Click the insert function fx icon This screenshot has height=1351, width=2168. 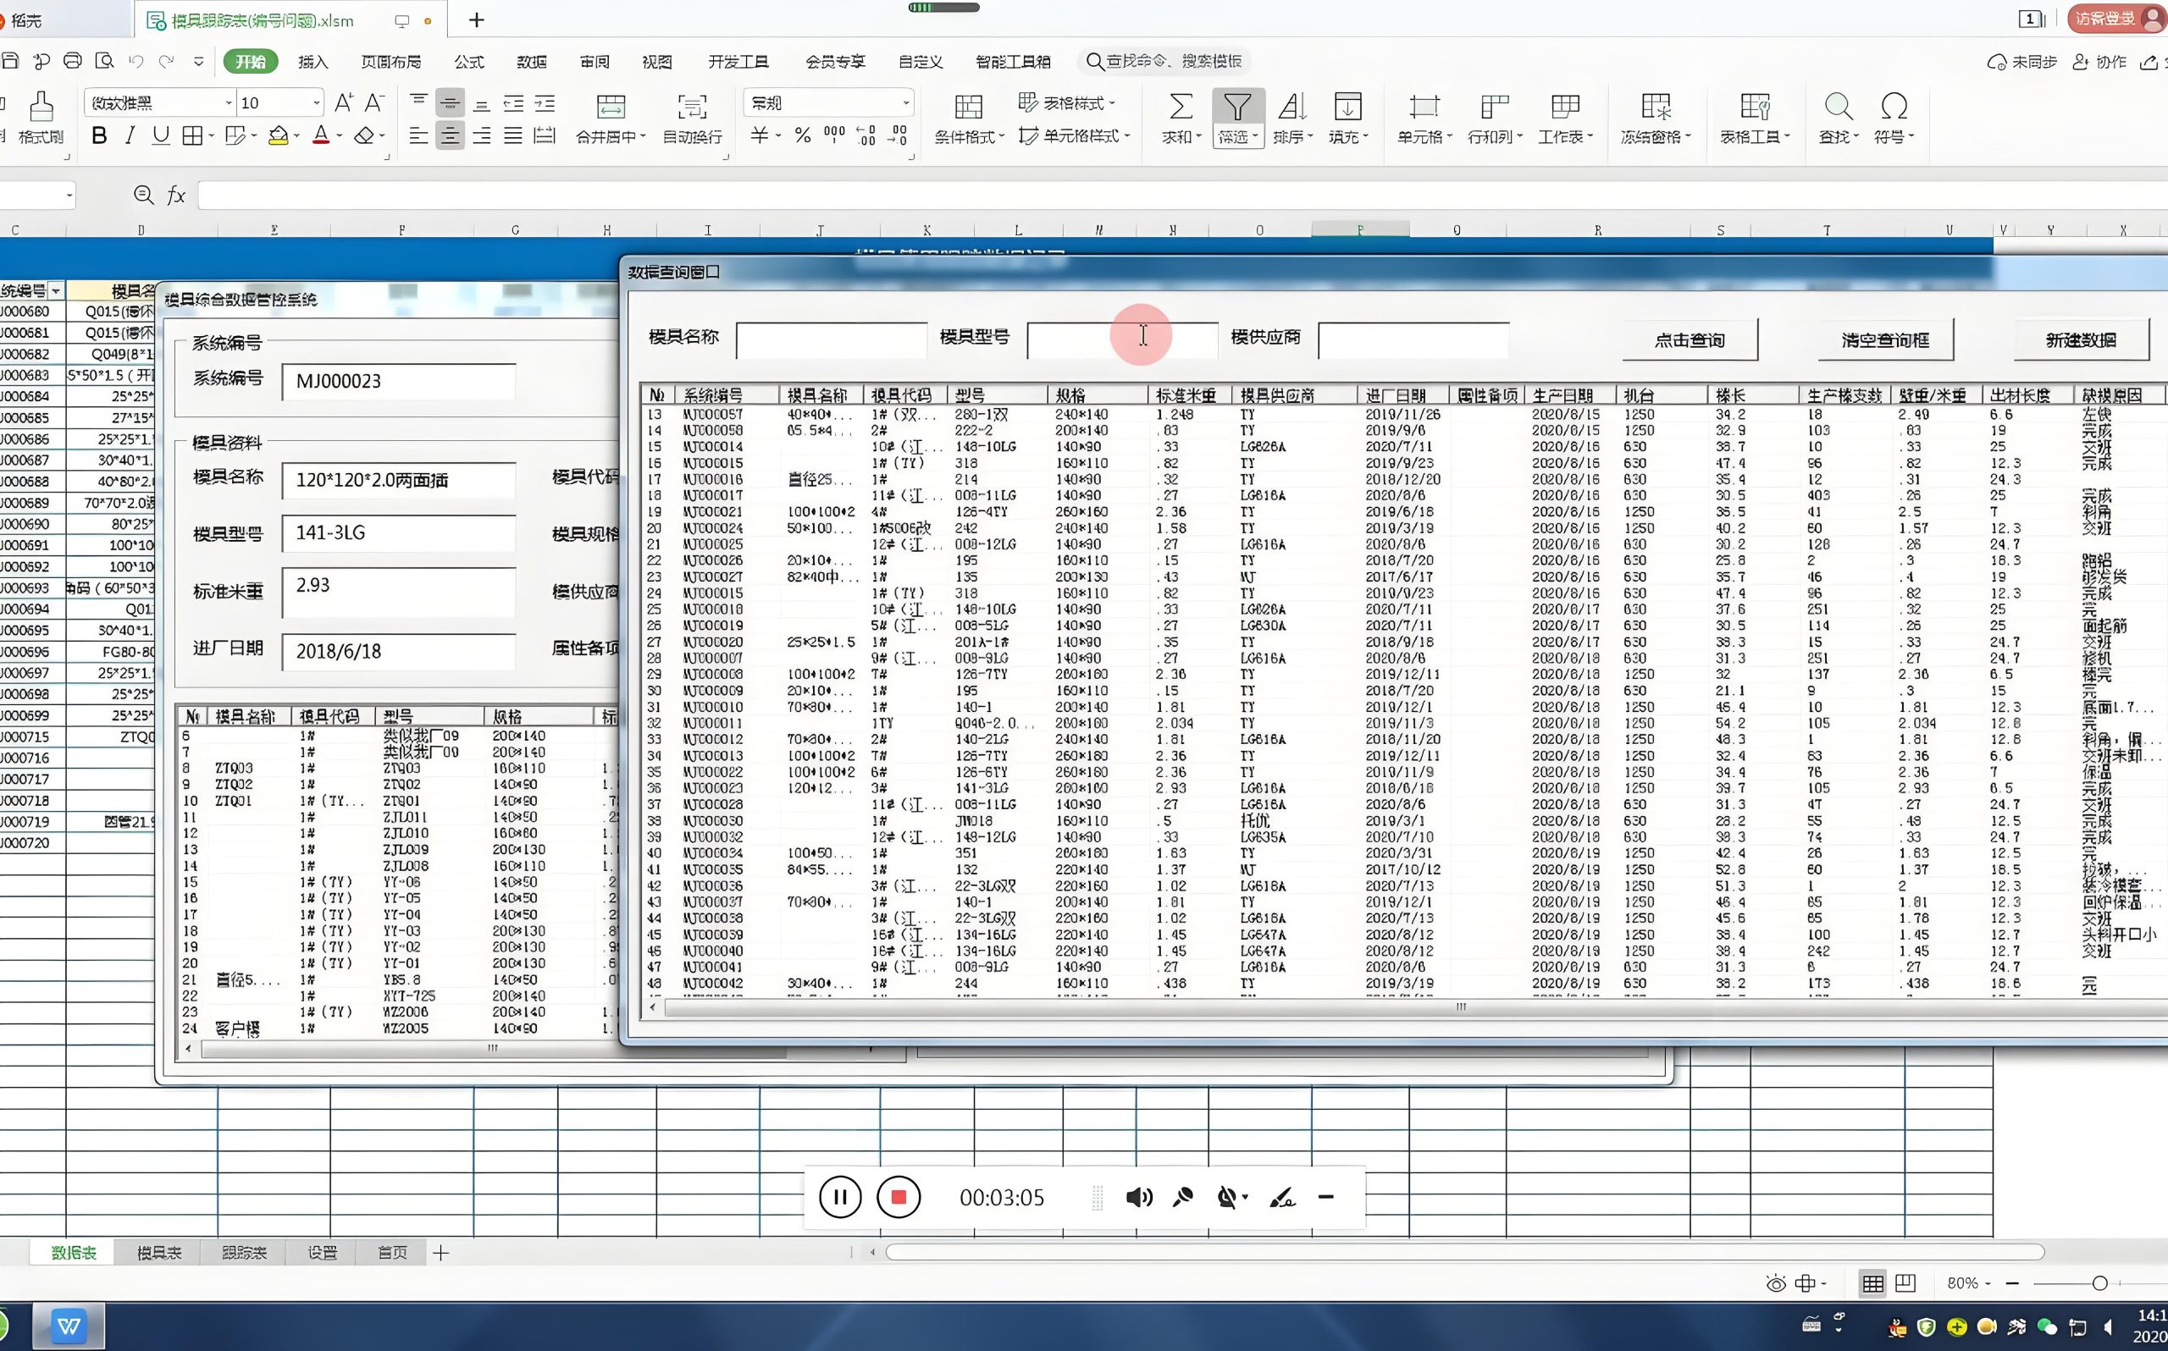[176, 195]
